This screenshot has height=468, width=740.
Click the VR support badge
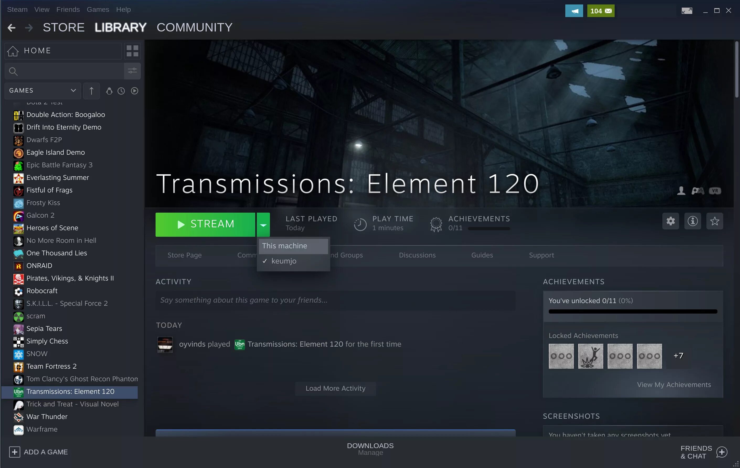(x=715, y=191)
